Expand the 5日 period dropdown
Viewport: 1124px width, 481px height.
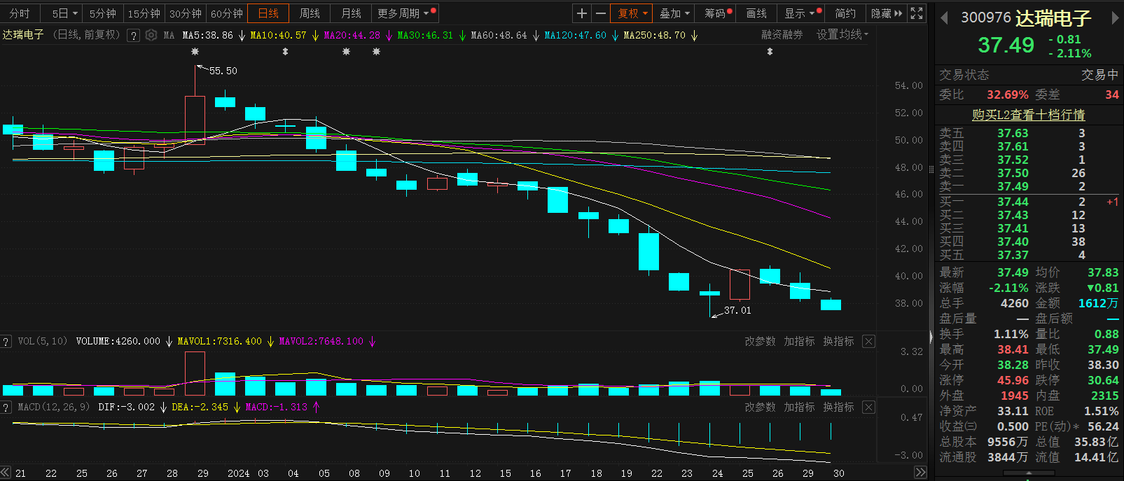point(64,13)
